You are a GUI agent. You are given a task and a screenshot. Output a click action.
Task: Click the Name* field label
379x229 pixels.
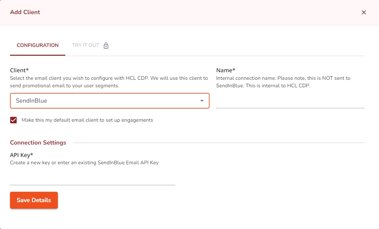click(x=225, y=70)
